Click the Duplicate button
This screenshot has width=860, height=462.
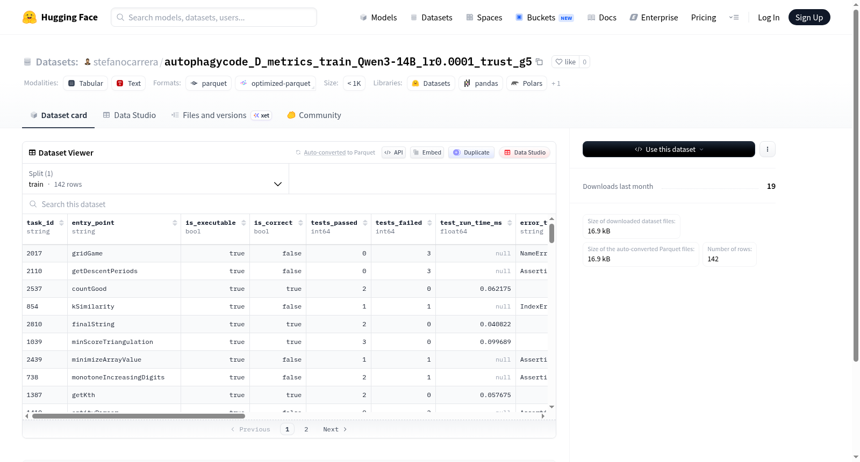tap(471, 152)
